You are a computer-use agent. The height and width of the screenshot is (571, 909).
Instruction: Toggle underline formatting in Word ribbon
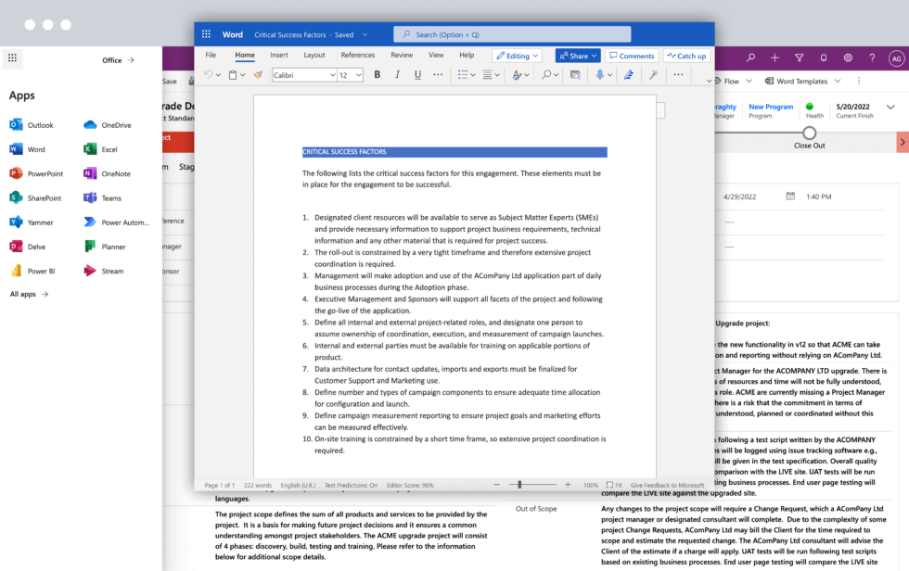(x=417, y=75)
